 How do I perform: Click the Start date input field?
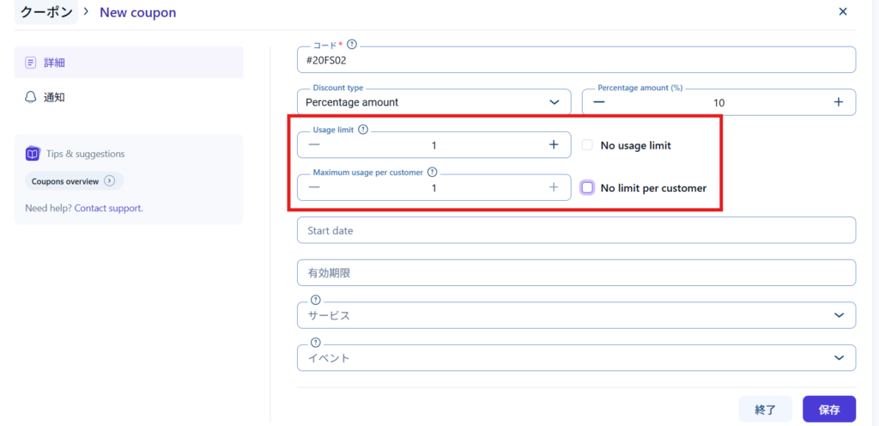click(576, 230)
